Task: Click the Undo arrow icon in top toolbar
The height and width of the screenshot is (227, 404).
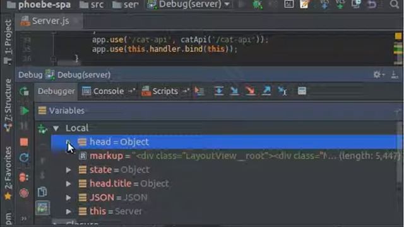Action: coord(372,4)
